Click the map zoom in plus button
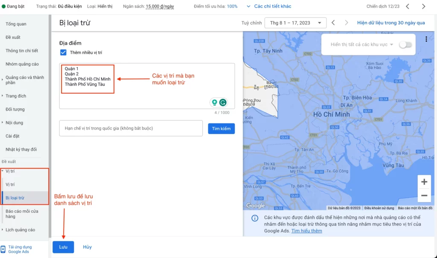The height and width of the screenshot is (258, 437). (424, 182)
